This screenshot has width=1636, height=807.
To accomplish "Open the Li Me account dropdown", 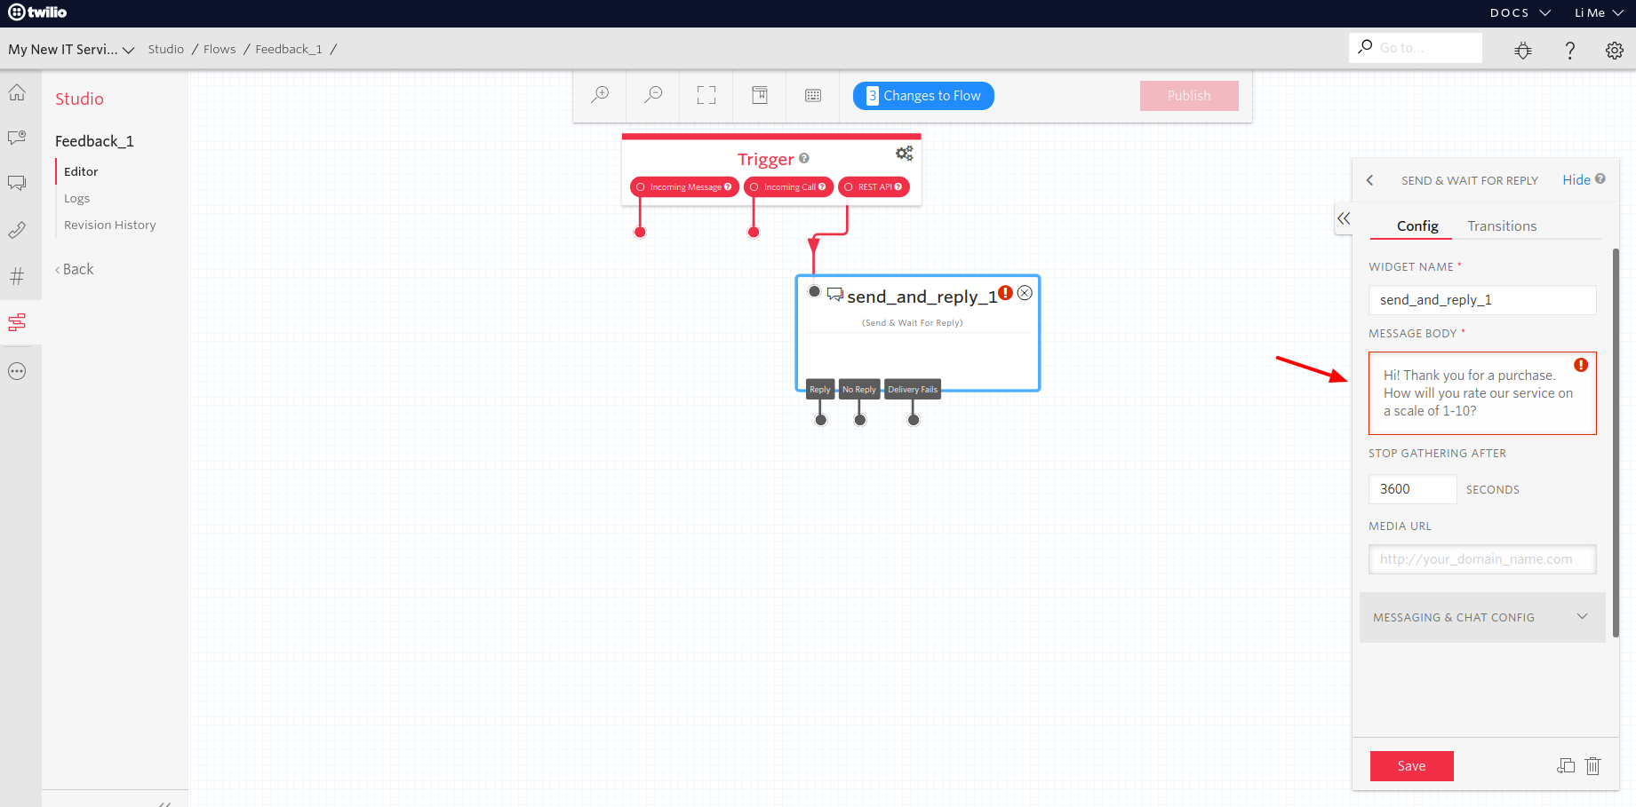I will 1597,12.
